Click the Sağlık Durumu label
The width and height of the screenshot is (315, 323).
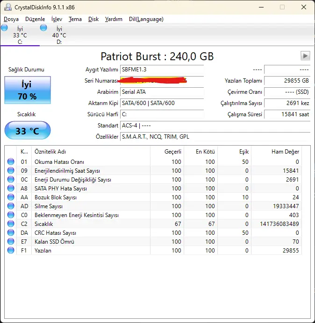26,70
